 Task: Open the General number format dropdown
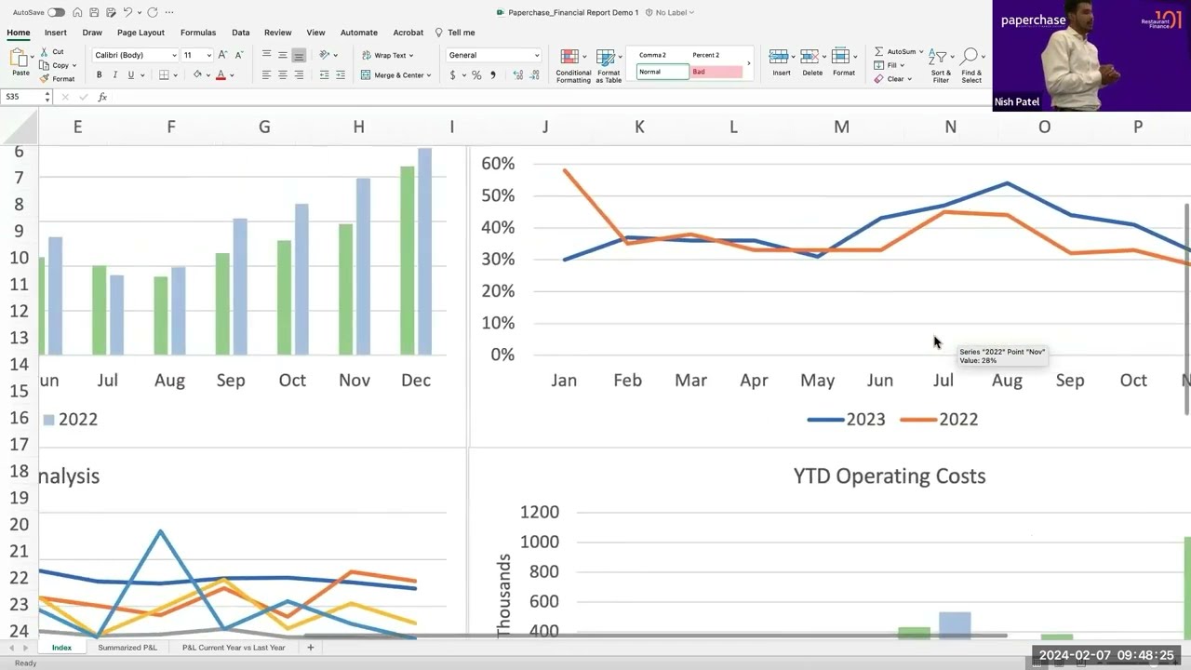[x=492, y=55]
